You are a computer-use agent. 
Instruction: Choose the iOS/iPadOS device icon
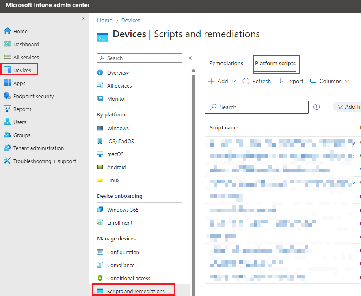pyautogui.click(x=100, y=141)
